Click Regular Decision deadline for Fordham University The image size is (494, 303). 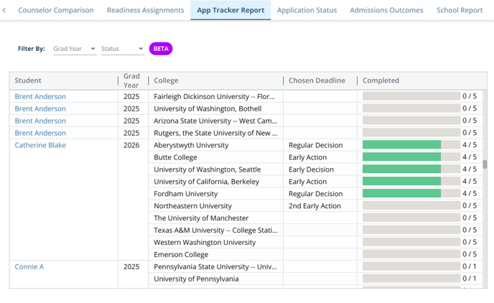(x=315, y=194)
